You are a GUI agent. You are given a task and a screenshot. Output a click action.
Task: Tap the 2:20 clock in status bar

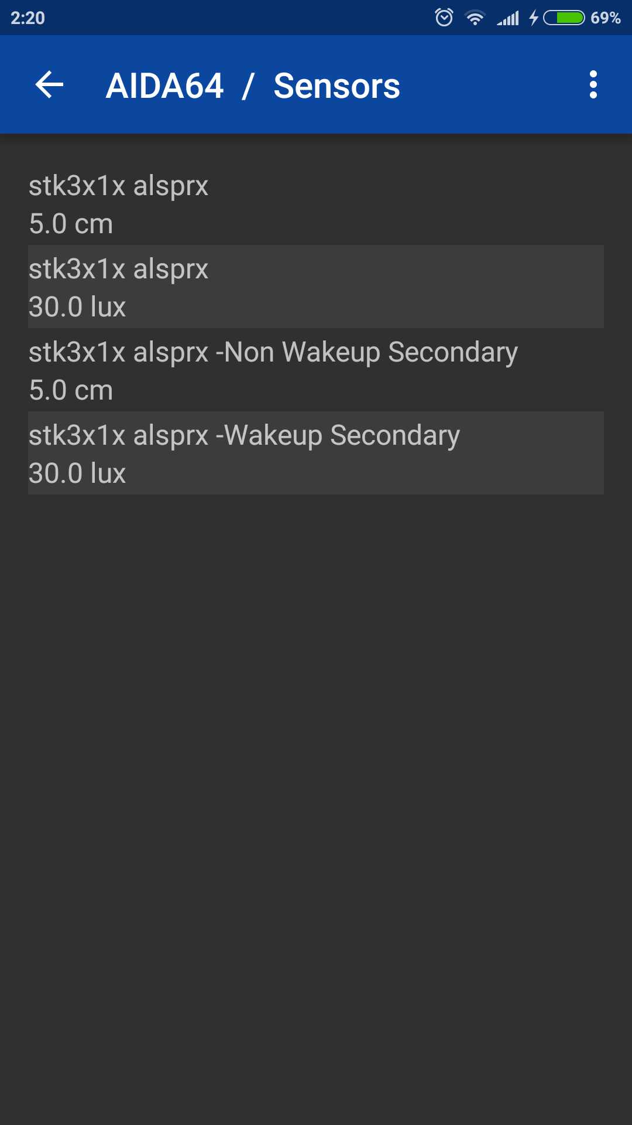click(28, 18)
